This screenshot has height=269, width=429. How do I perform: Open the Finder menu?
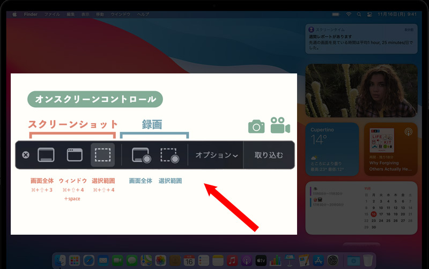pos(31,14)
